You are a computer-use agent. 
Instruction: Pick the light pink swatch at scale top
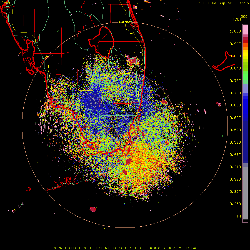245,29
